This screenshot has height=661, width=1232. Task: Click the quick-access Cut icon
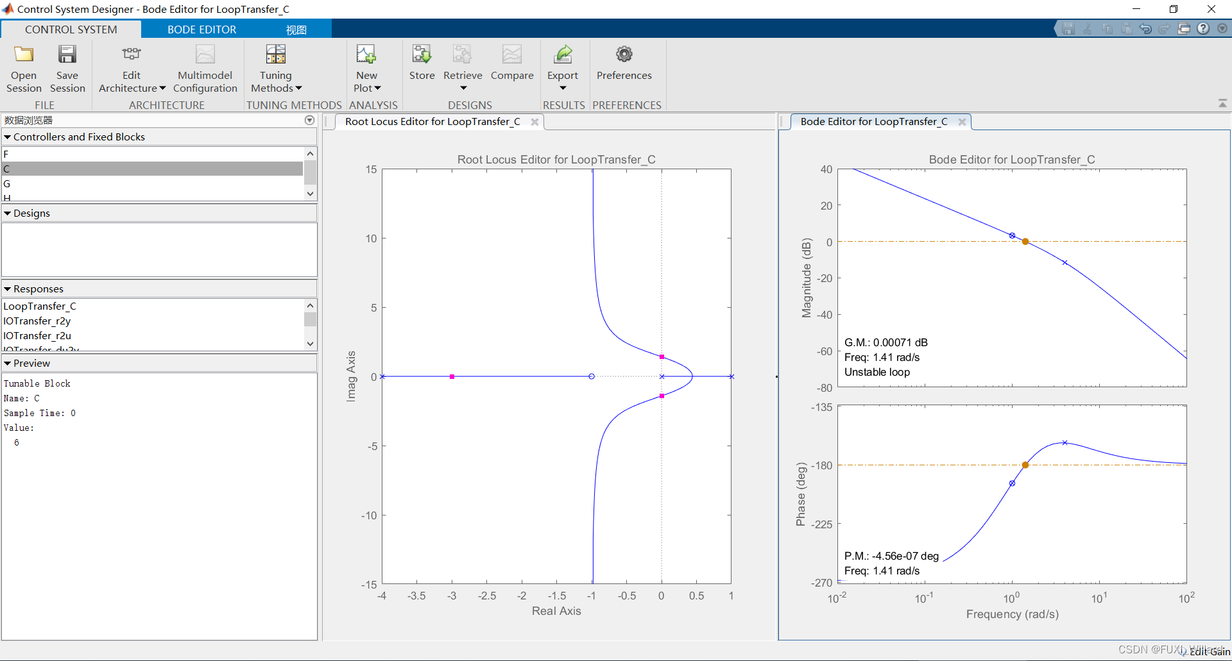pos(1088,29)
